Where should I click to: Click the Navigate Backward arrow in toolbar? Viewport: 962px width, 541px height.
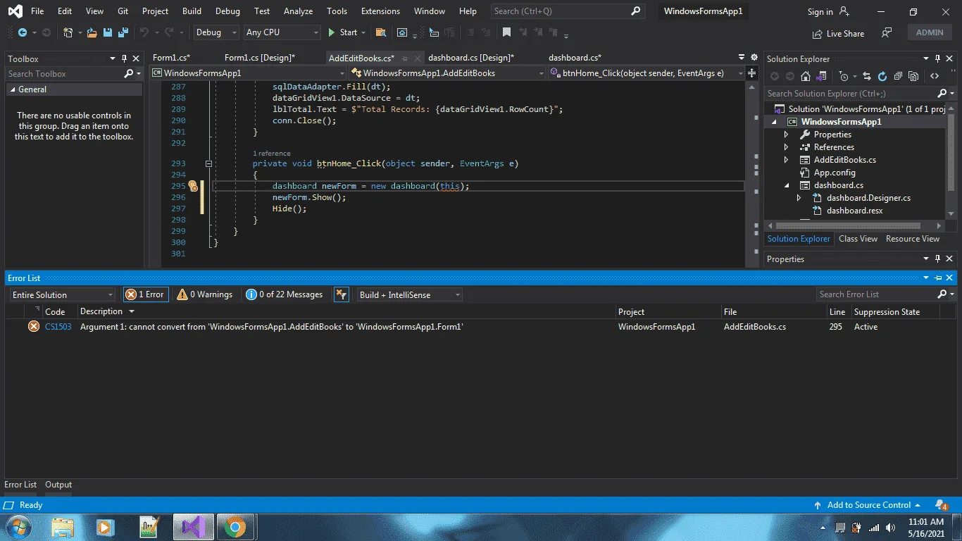pos(22,32)
